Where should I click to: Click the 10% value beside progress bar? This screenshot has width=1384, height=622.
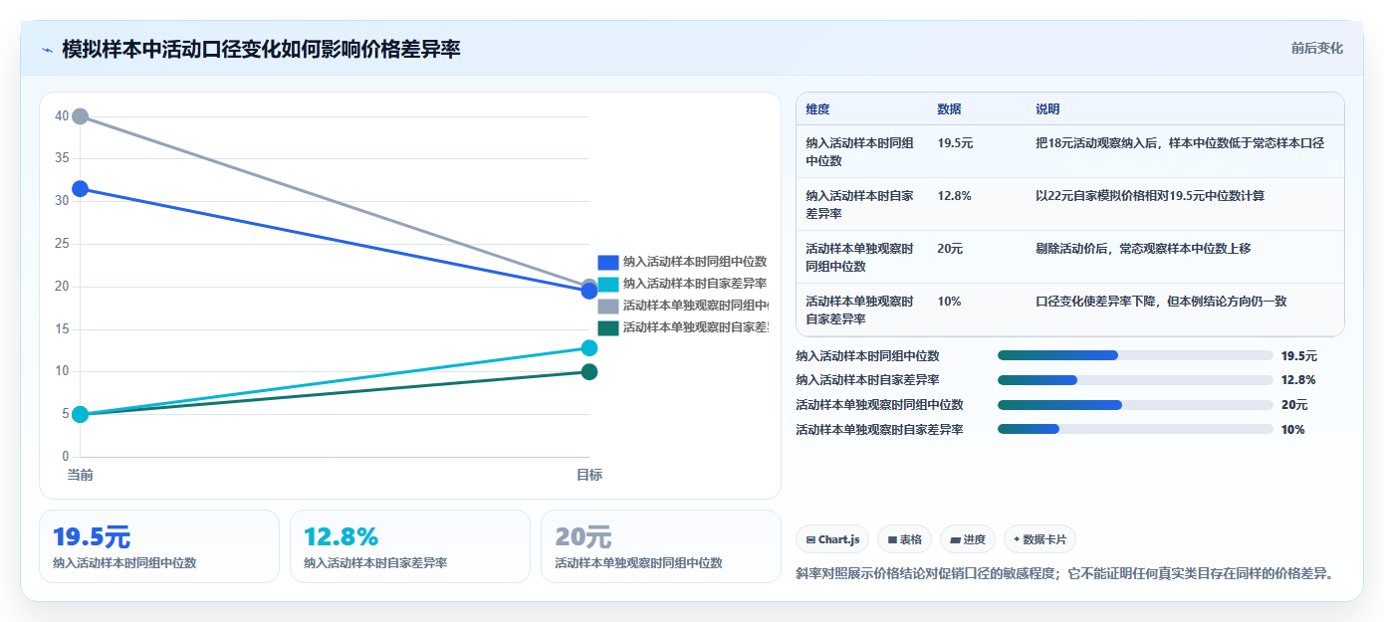[x=1293, y=429]
